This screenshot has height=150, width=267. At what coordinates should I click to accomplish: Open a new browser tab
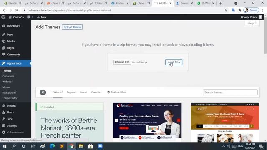(x=221, y=3)
